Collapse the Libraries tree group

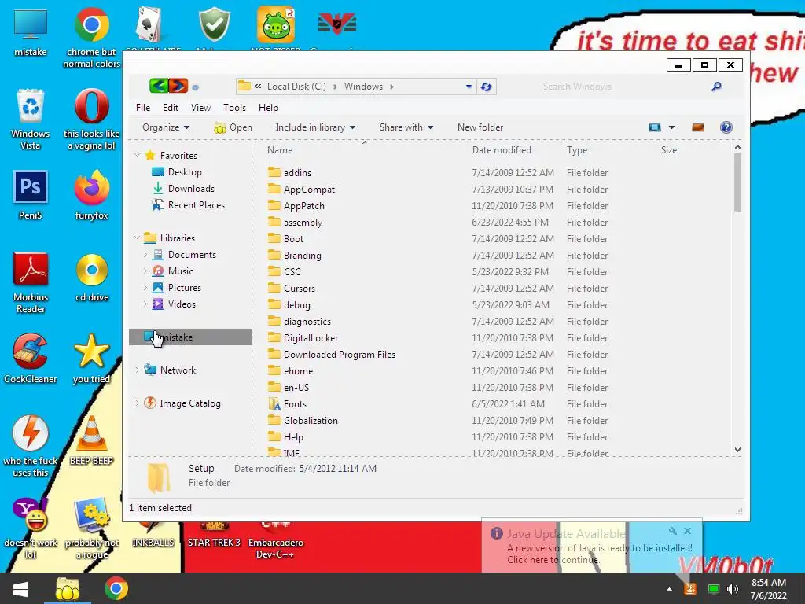click(x=137, y=238)
